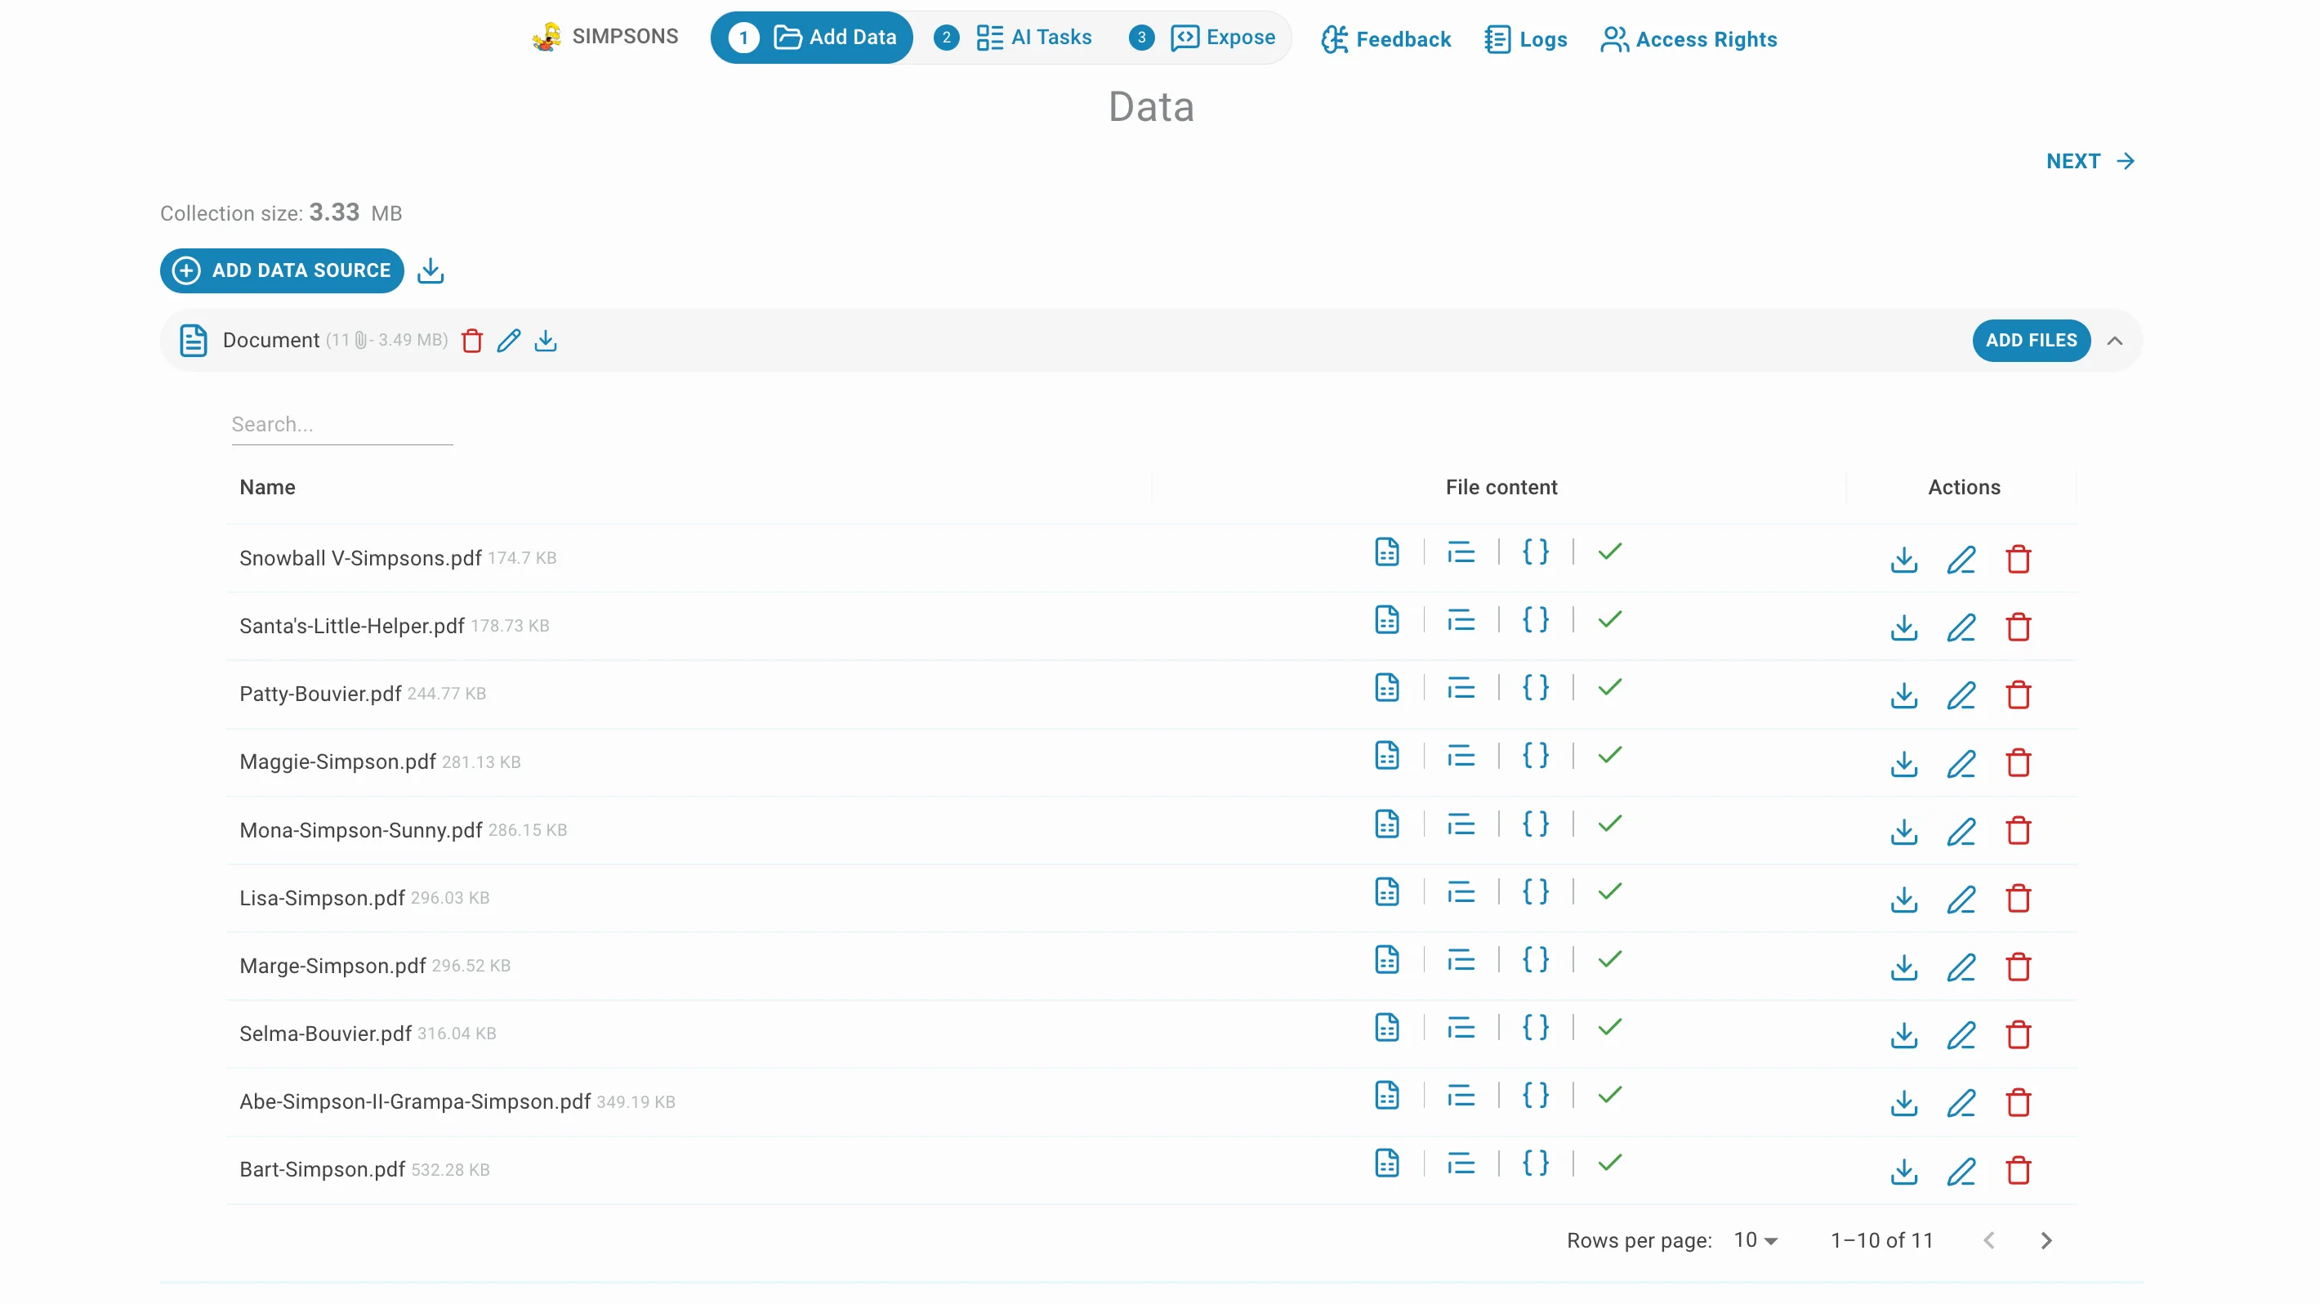Edit Lisa-Simpson.pdf with pencil icon
The height and width of the screenshot is (1304, 2320).
[x=1961, y=899]
